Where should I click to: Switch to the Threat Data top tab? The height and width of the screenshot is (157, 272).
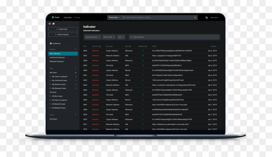tap(67, 17)
